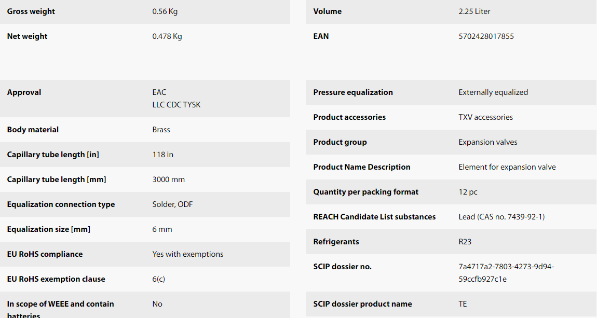Click the Element for expansion valve description
Screen dimensions: 597x318
(507, 167)
